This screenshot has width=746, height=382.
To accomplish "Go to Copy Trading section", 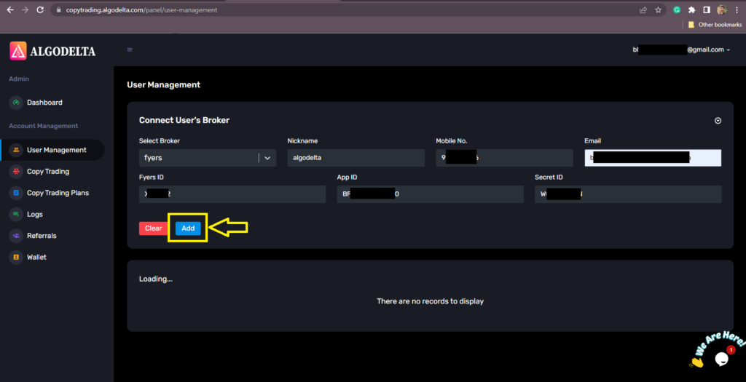I will (x=48, y=172).
